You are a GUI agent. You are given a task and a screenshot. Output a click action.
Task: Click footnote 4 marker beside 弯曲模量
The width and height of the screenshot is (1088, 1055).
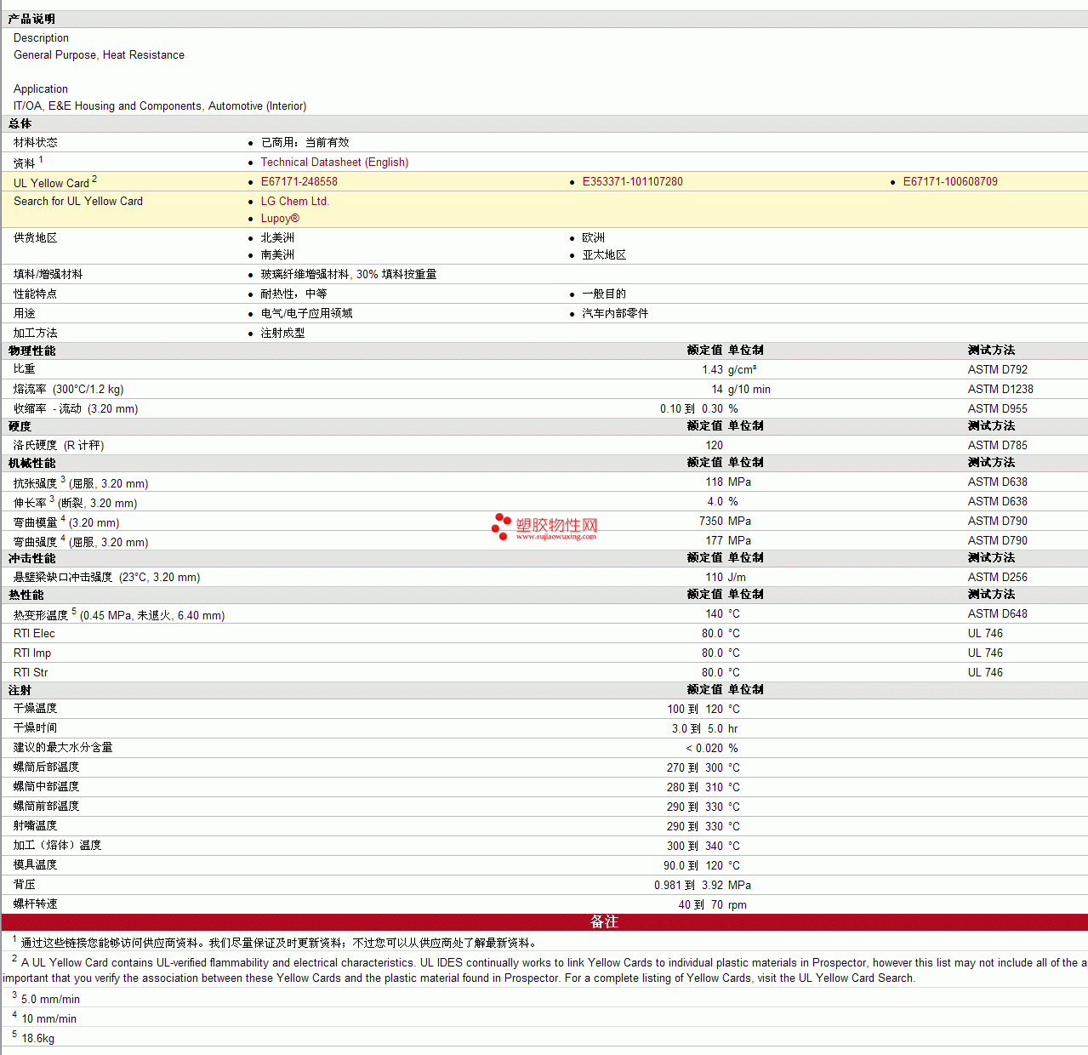pos(63,518)
